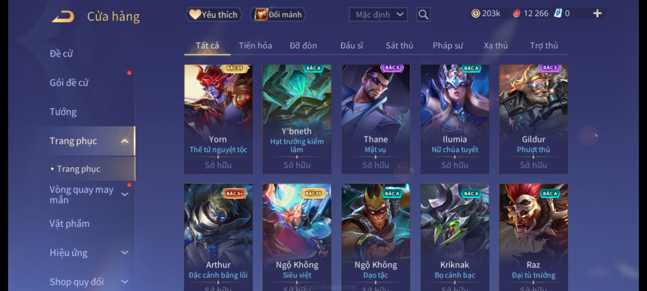Open the search magnifier icon
Image resolution: width=647 pixels, height=291 pixels.
tap(423, 15)
